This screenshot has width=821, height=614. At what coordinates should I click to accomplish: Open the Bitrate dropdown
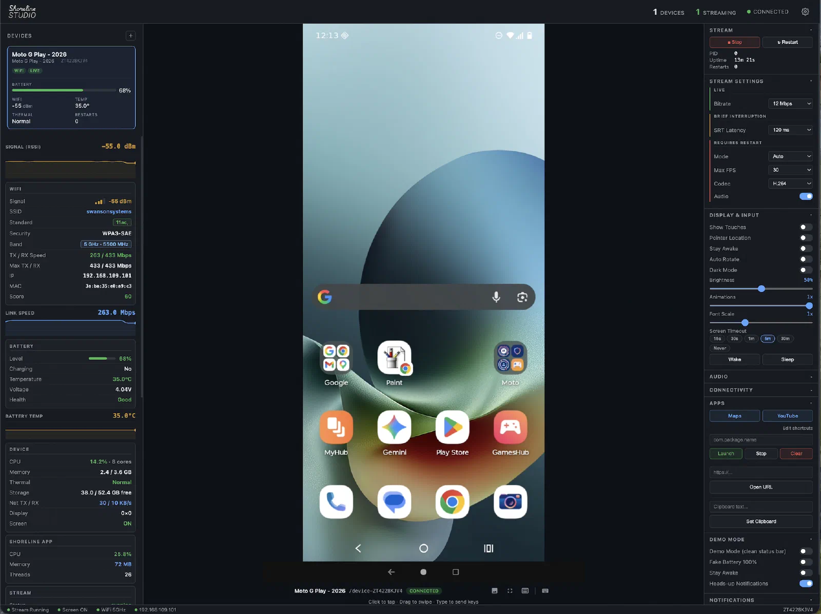point(790,104)
